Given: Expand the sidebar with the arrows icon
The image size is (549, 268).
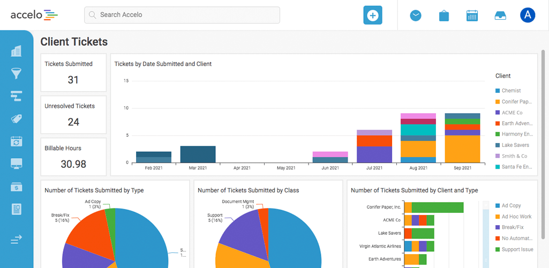Looking at the screenshot, I should [16, 240].
